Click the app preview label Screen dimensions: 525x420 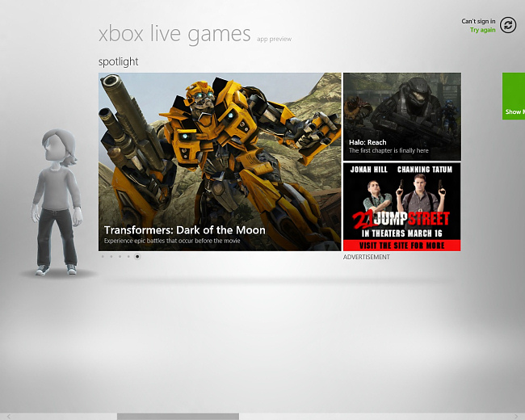coord(275,40)
